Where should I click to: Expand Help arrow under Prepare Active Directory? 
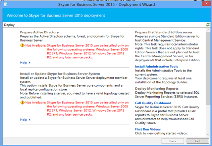(29, 62)
